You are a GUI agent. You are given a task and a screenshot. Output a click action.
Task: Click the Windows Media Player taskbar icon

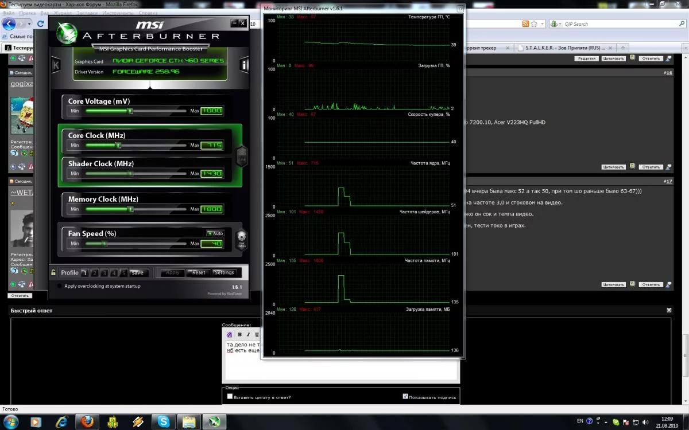pos(36,422)
